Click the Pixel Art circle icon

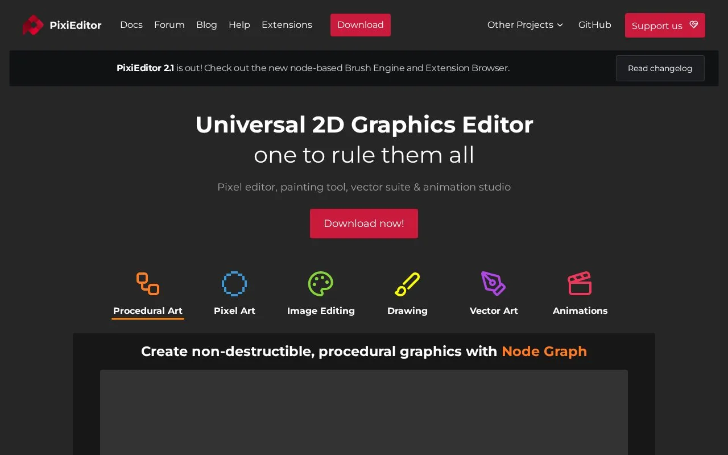point(234,284)
